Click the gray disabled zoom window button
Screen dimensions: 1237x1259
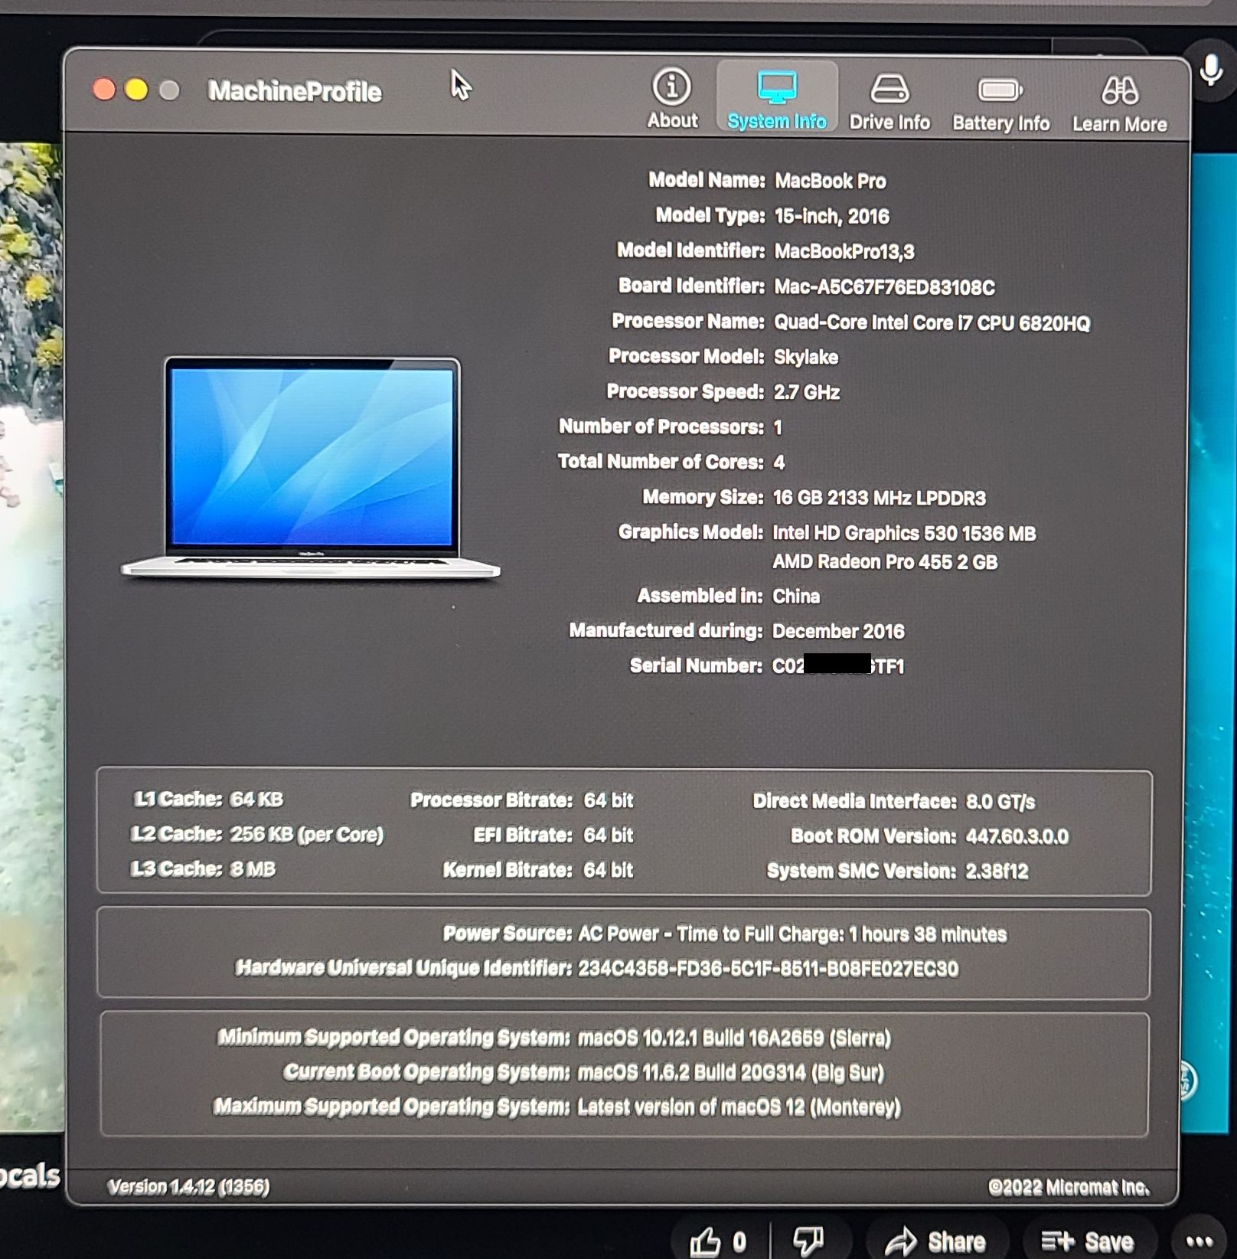click(169, 90)
